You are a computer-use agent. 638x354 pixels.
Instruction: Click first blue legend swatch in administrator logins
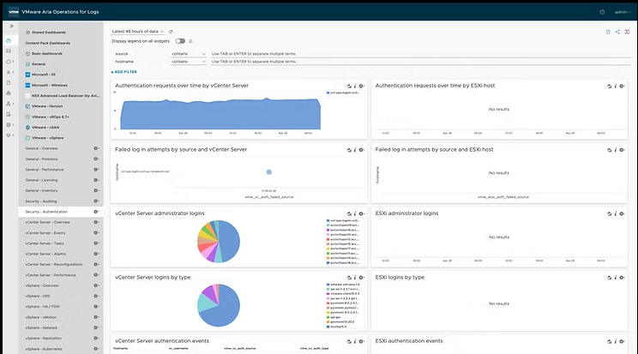328,220
